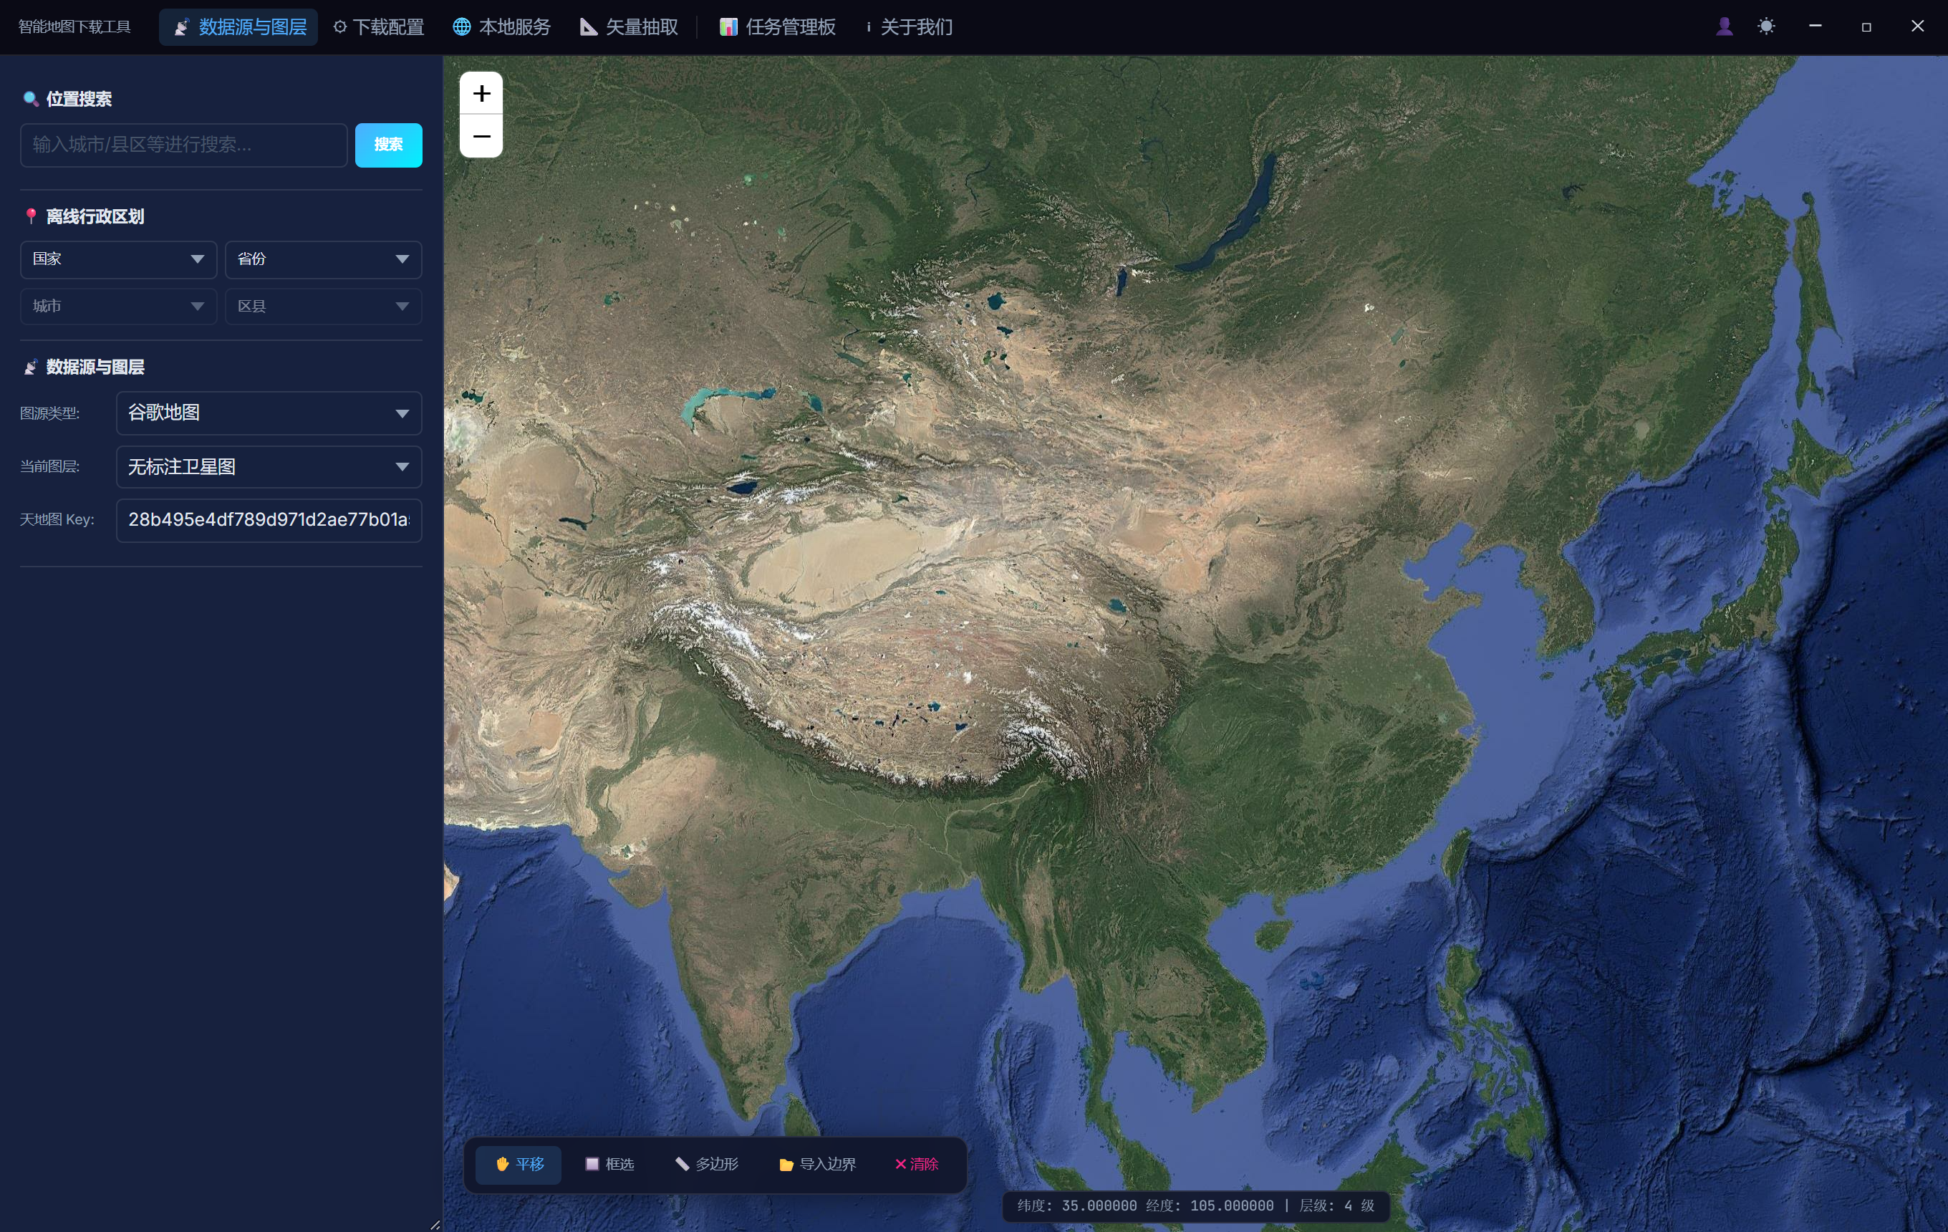Open the 任务管理板 tab
The width and height of the screenshot is (1948, 1232).
(778, 27)
